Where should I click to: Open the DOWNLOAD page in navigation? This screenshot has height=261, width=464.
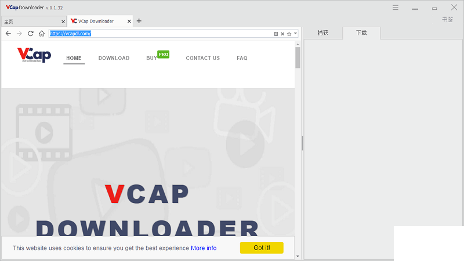pos(114,58)
